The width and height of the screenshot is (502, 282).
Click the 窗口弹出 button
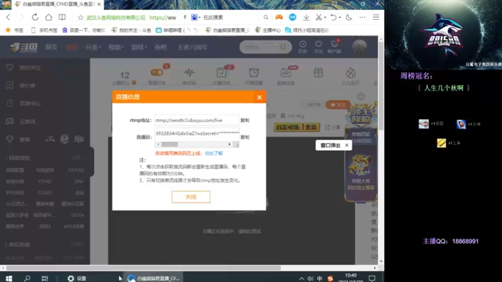point(331,145)
